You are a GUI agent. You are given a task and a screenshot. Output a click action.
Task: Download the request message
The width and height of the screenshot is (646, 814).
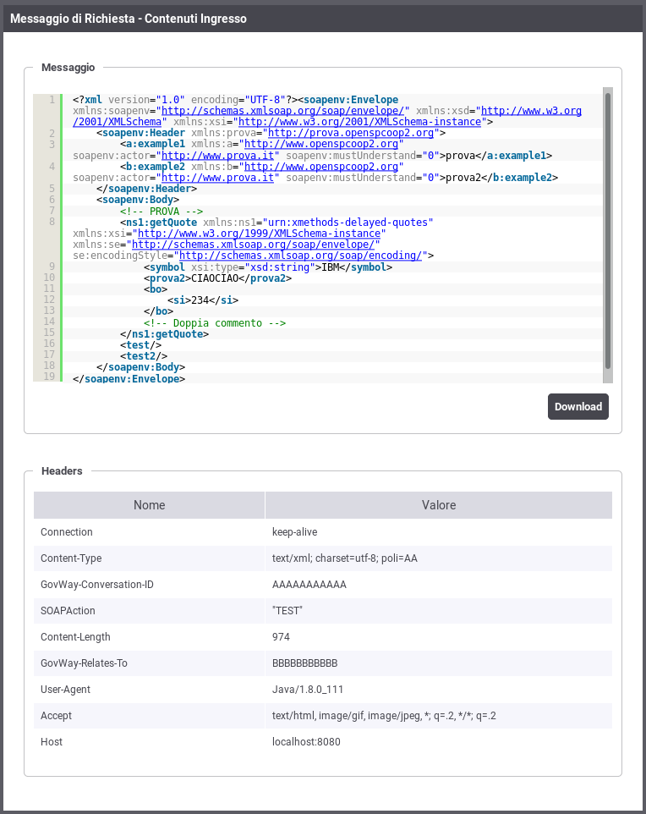coord(578,406)
